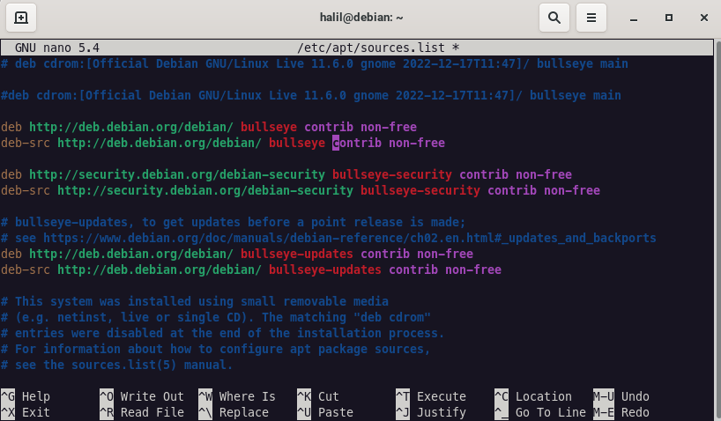Image resolution: width=721 pixels, height=421 pixels.
Task: Click 'bullseye' in the first deb line
Action: click(x=269, y=127)
